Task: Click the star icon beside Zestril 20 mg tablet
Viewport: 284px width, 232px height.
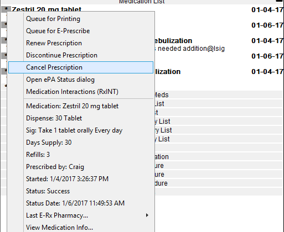Action: pyautogui.click(x=6, y=9)
